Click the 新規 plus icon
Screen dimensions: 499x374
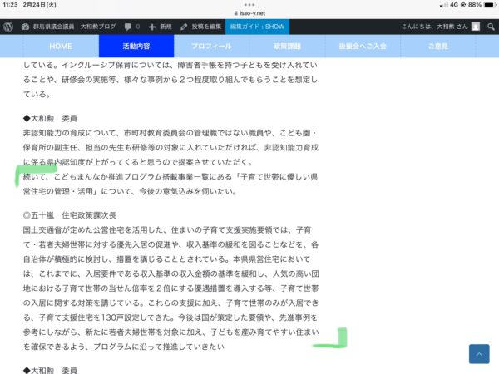pyautogui.click(x=152, y=27)
